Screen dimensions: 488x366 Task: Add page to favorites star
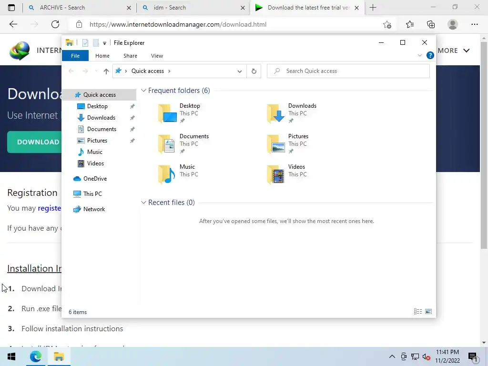tap(387, 24)
